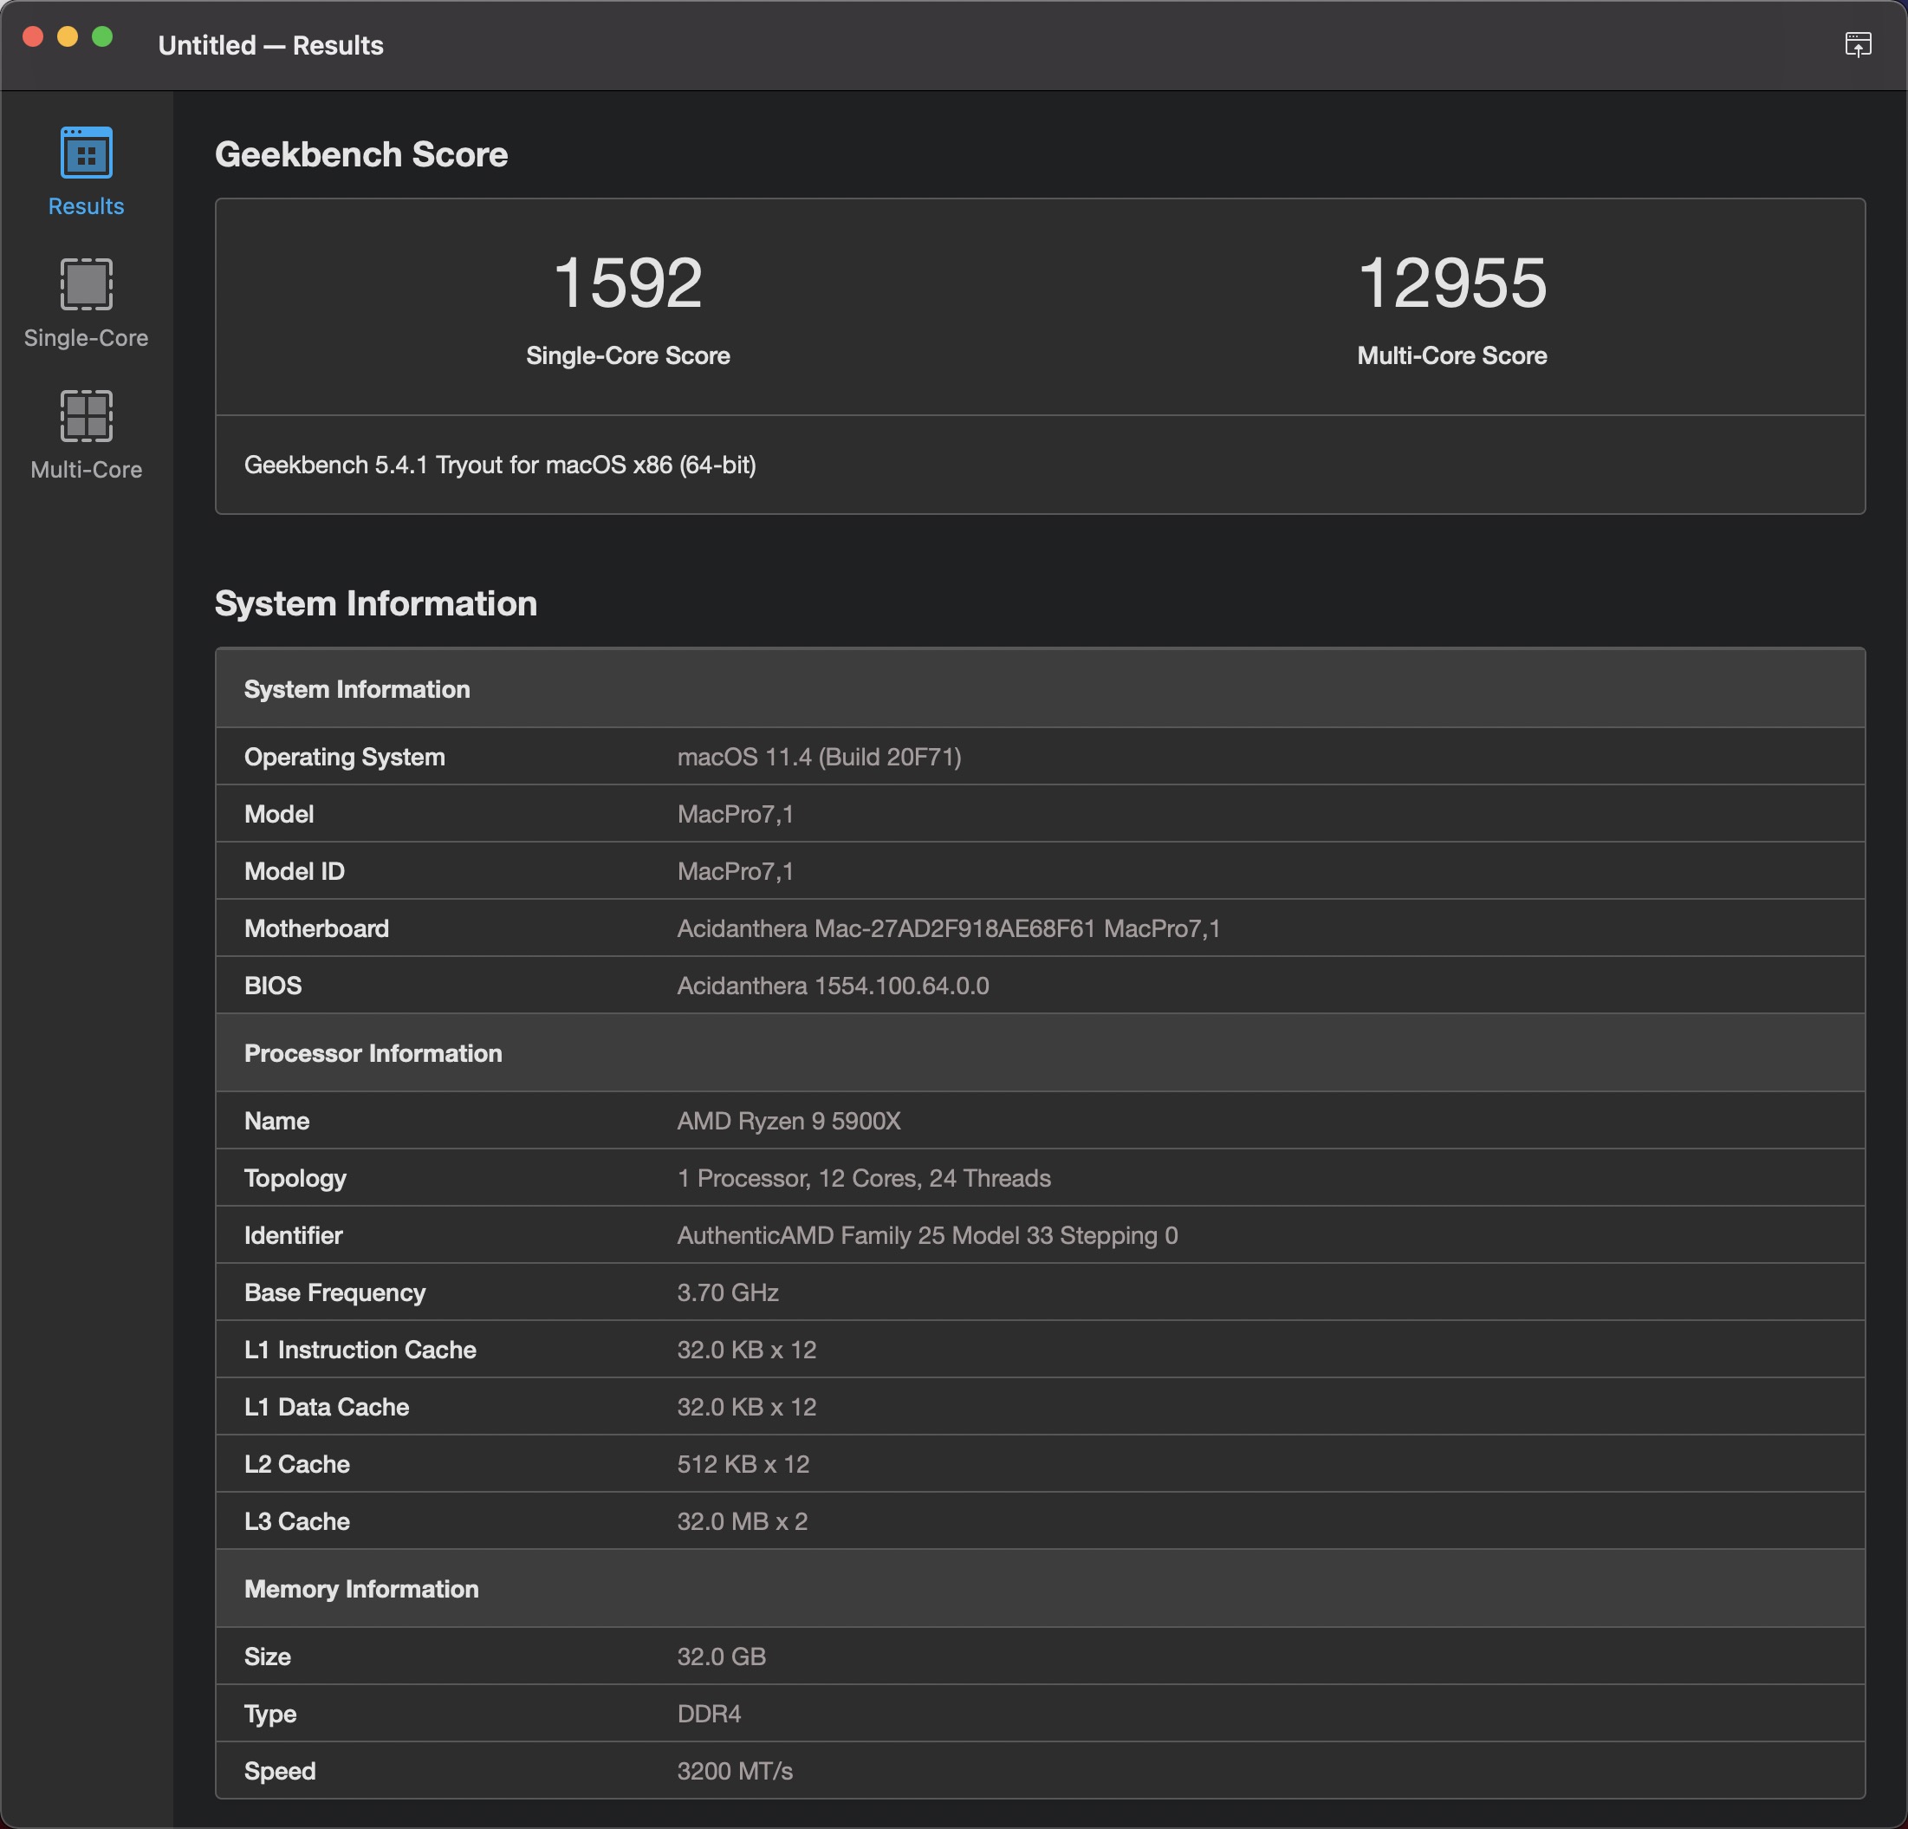This screenshot has height=1829, width=1908.
Task: Click the 12955 multi-core score number
Action: tap(1451, 283)
